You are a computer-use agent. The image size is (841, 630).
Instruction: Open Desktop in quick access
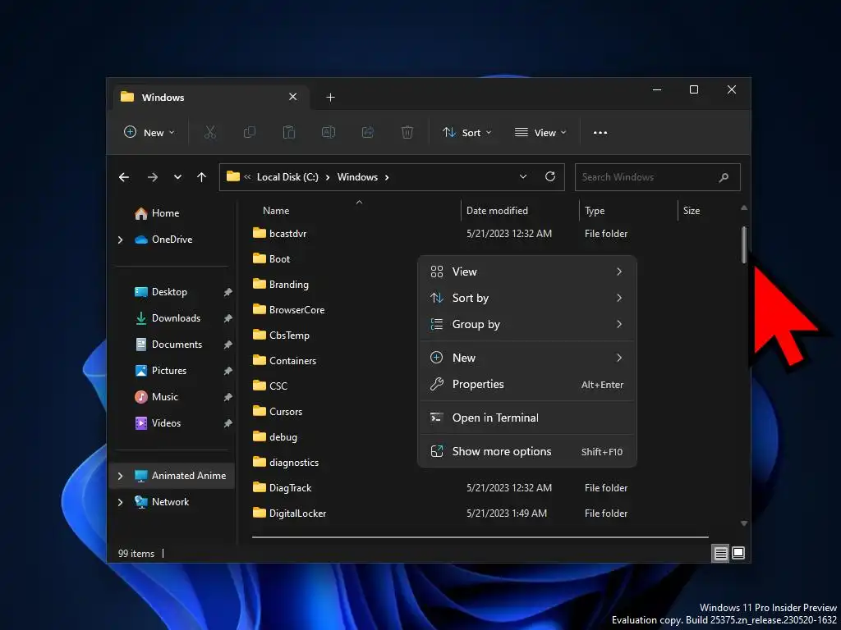coord(161,292)
